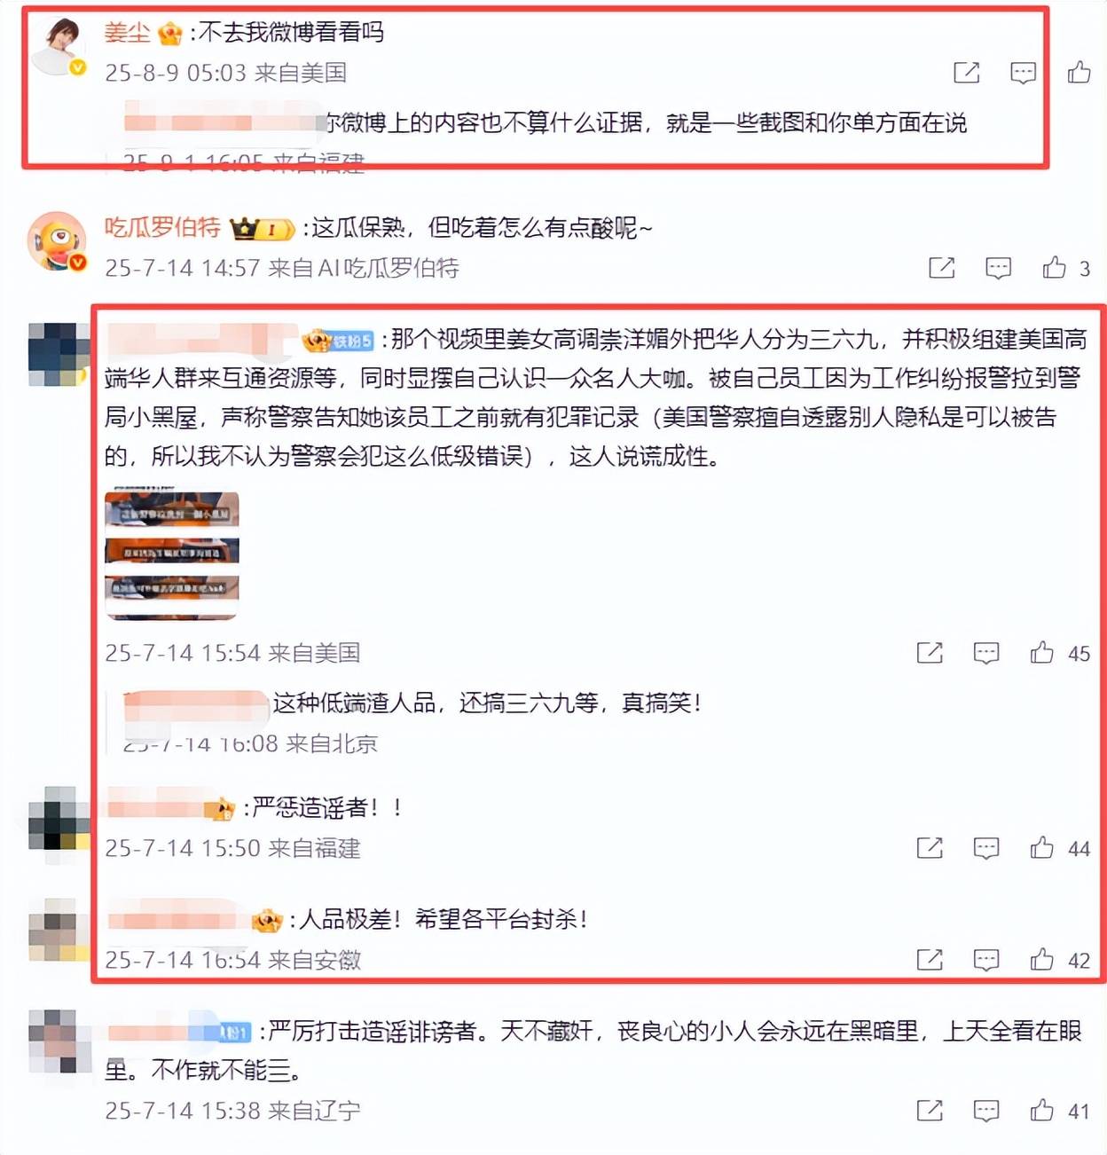Like 姜尘's comment with thumbs-up icon

[x=1079, y=72]
